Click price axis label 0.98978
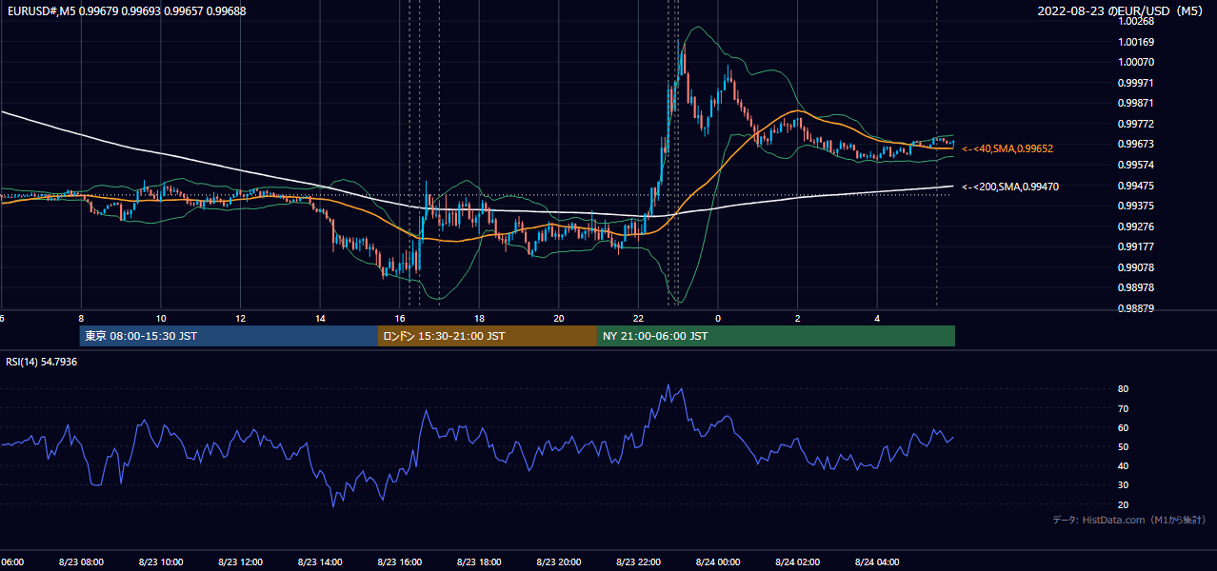The image size is (1217, 571). click(x=1137, y=287)
